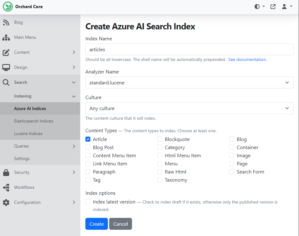Tick the Category checkbox
The height and width of the screenshot is (236, 299).
pyautogui.click(x=160, y=147)
